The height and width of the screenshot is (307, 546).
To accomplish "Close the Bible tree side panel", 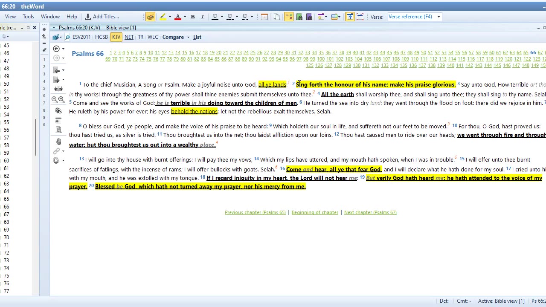I will 35,28.
